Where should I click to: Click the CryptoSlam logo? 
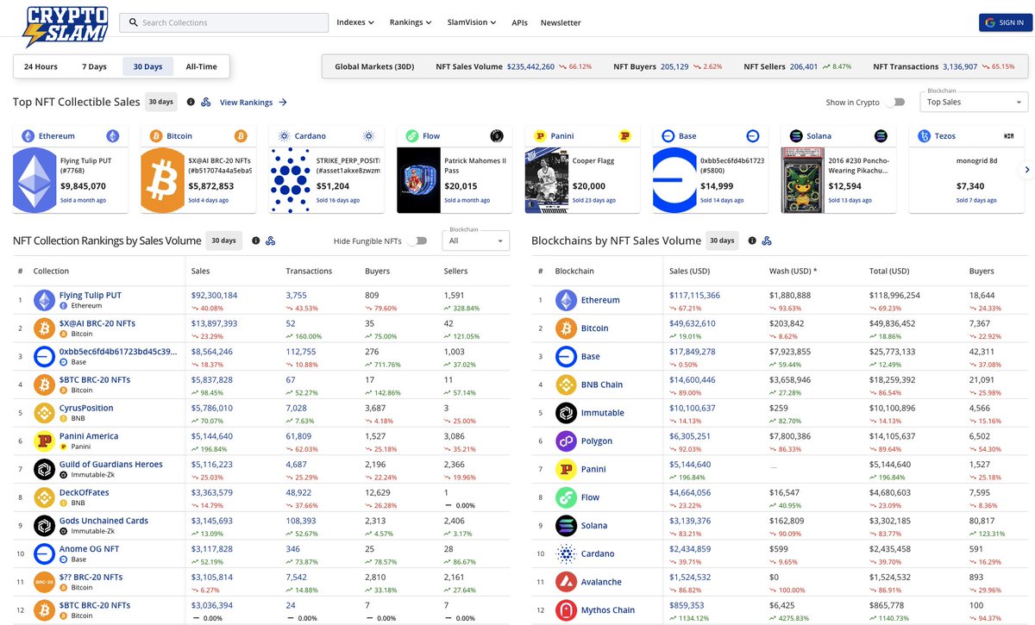66,26
